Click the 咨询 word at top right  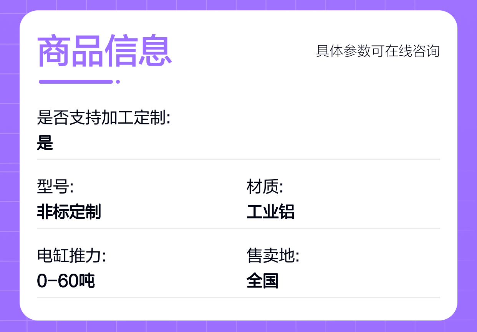point(426,51)
